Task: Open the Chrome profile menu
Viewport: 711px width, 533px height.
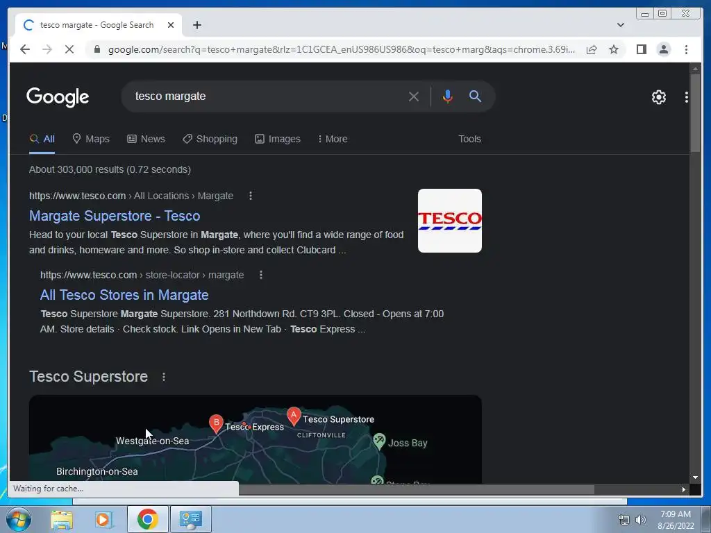Action: (663, 49)
